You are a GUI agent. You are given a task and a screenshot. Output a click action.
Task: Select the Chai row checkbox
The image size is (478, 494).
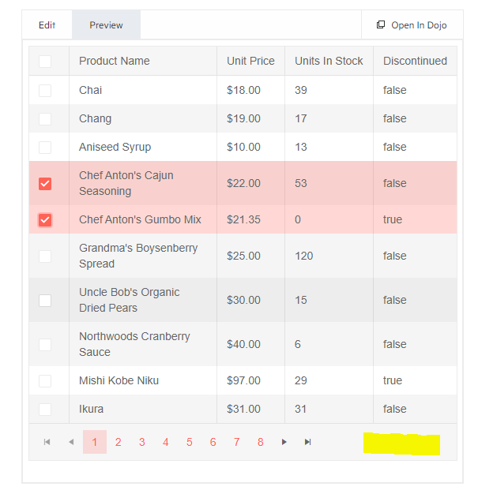click(45, 91)
